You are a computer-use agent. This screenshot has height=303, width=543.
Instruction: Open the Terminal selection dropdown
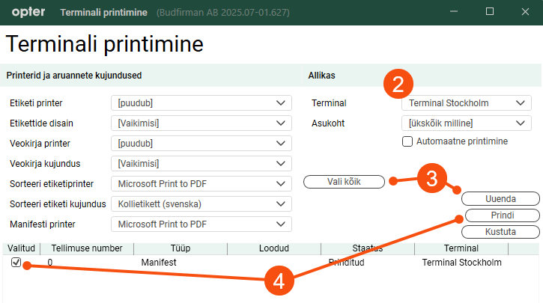tap(466, 103)
